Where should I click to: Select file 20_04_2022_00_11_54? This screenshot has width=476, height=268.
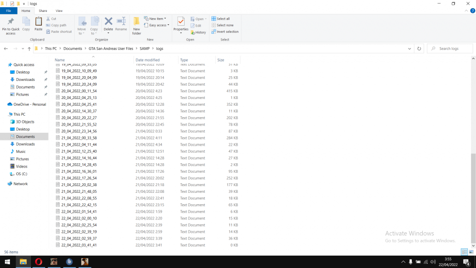tap(79, 91)
